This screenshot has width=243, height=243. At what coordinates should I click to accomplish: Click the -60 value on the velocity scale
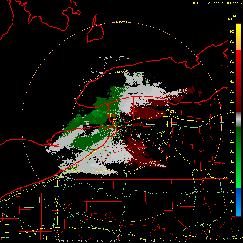click(231, 181)
